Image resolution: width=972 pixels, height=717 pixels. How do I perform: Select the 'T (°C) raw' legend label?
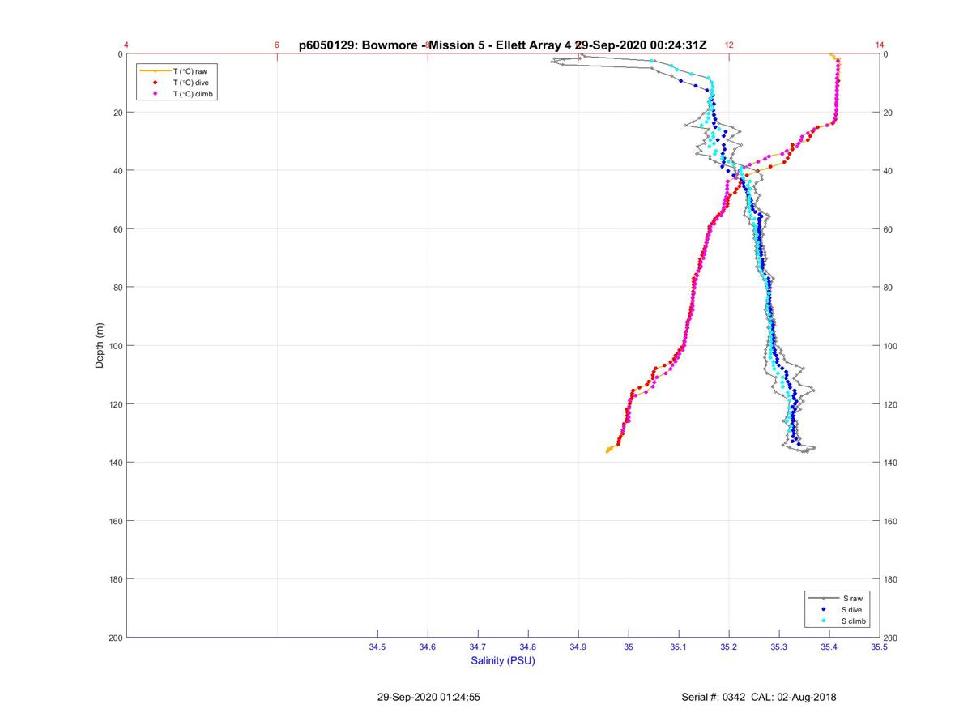point(190,71)
